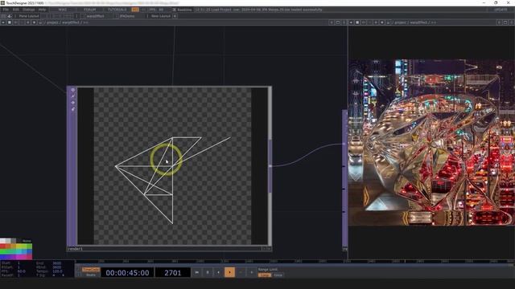Screen dimensions: 515x289
Task: Open the TUTORIALS link
Action: coord(117,10)
